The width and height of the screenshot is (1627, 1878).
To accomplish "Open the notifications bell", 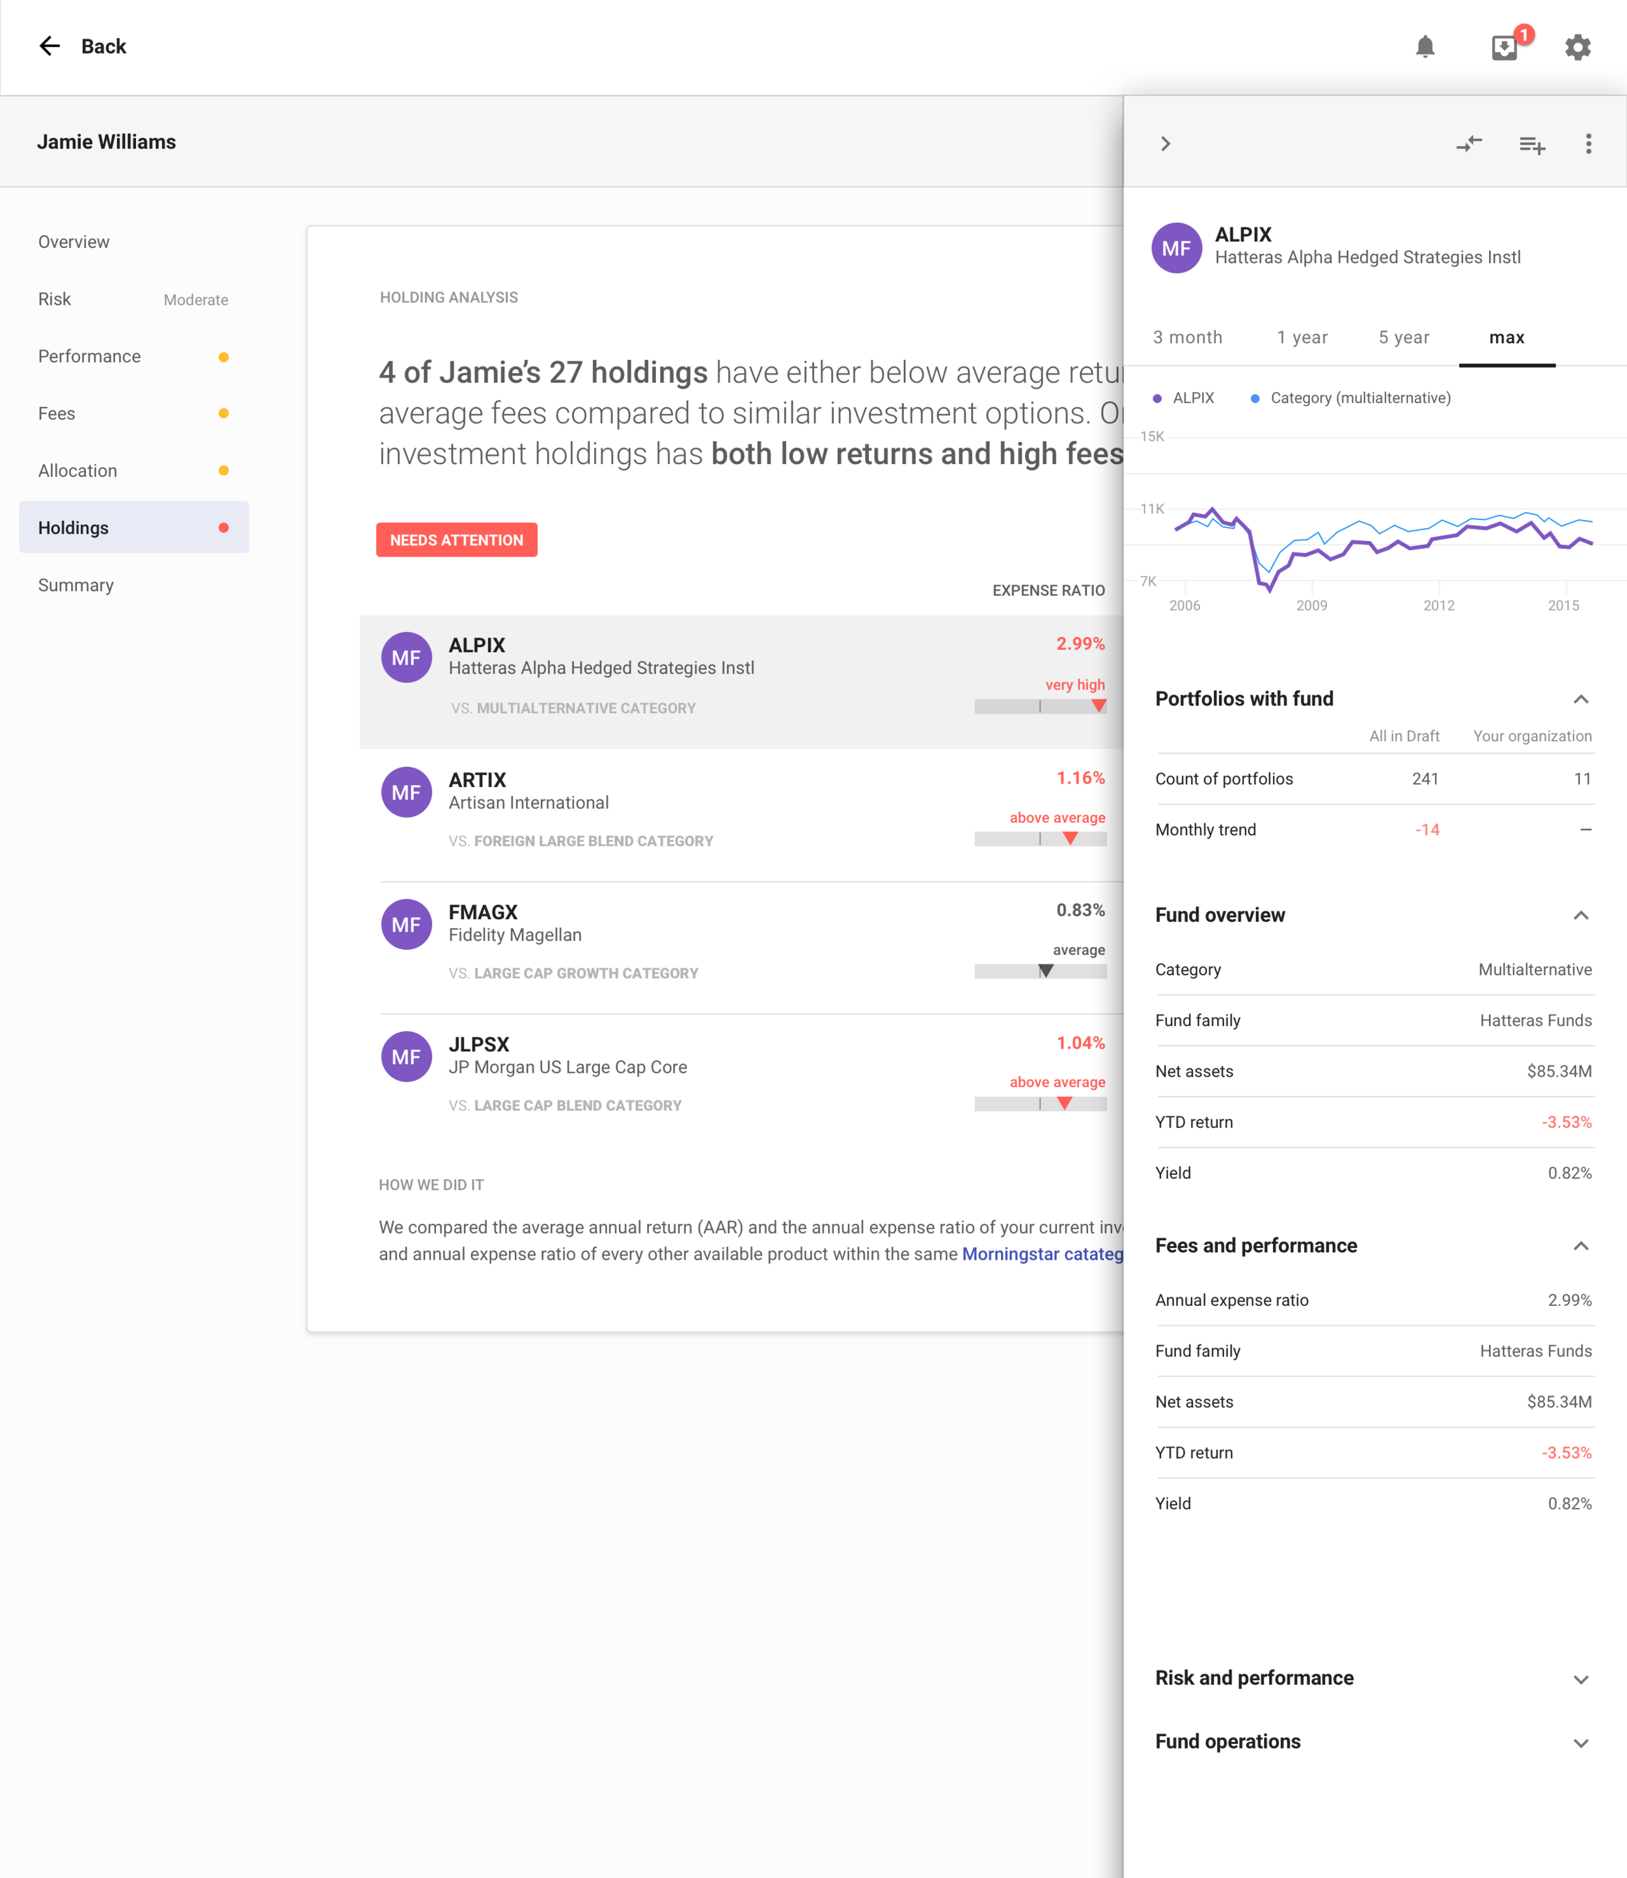I will pos(1425,48).
